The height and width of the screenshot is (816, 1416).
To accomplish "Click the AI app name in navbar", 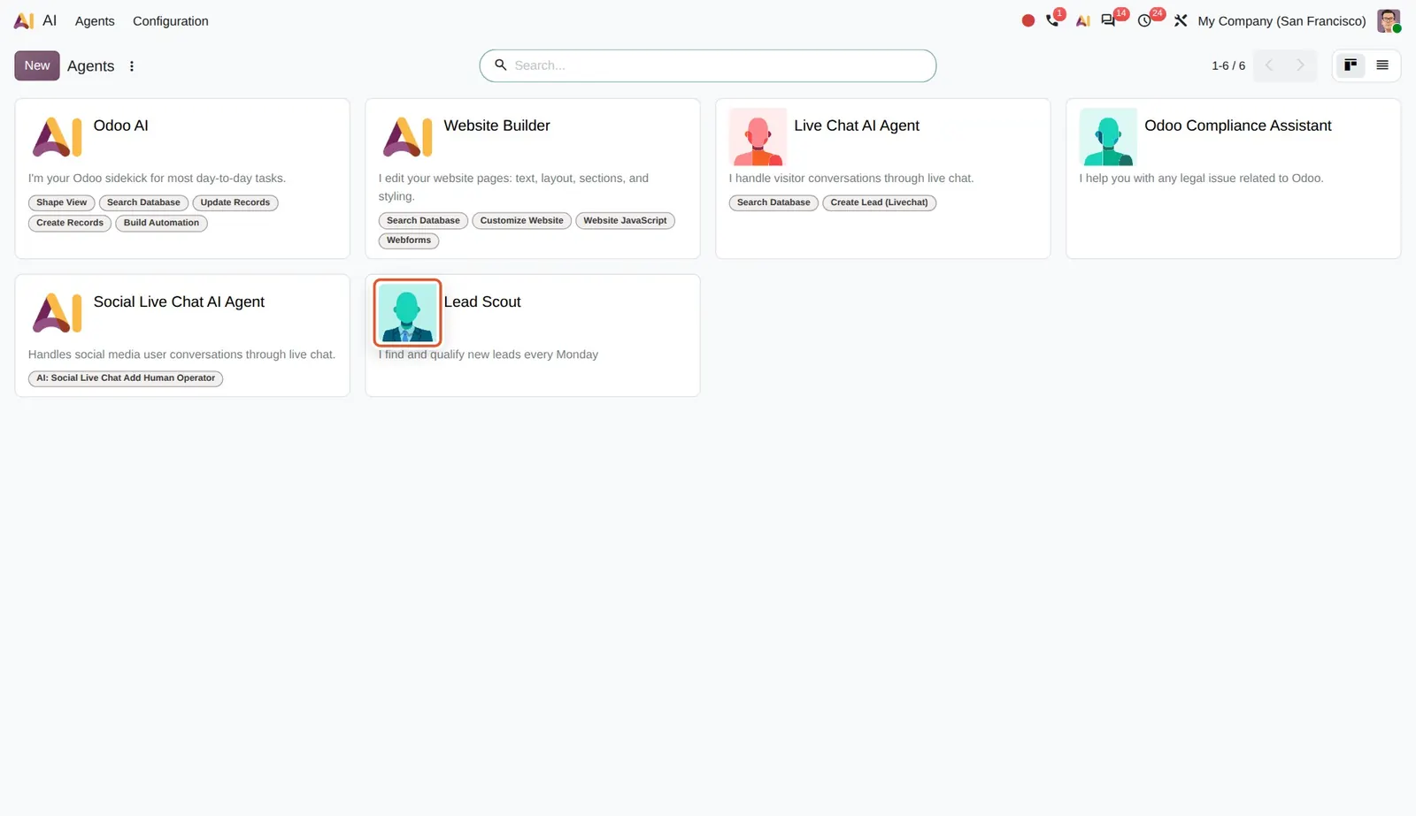I will (50, 20).
